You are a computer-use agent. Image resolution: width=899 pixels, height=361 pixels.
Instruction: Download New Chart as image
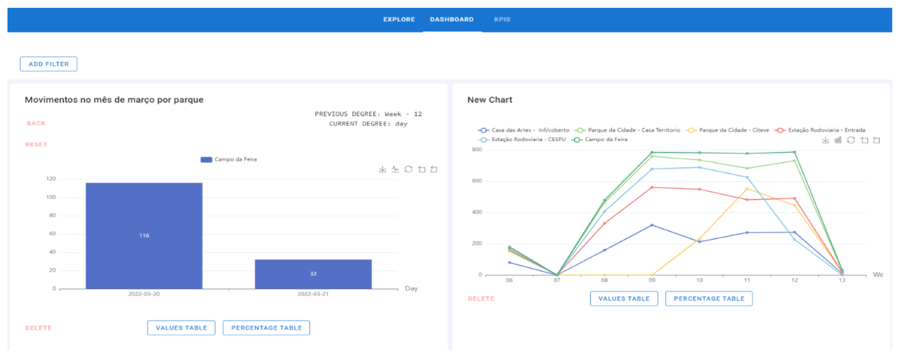(x=825, y=140)
